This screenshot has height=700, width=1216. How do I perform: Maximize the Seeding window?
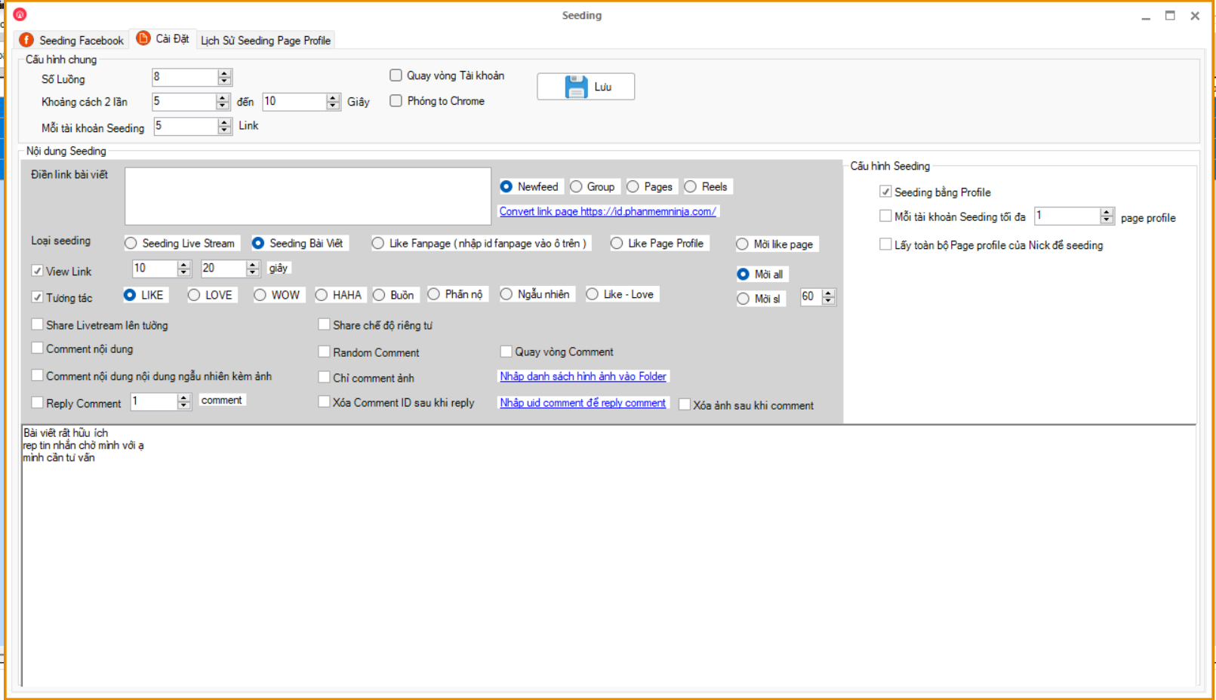pyautogui.click(x=1170, y=16)
